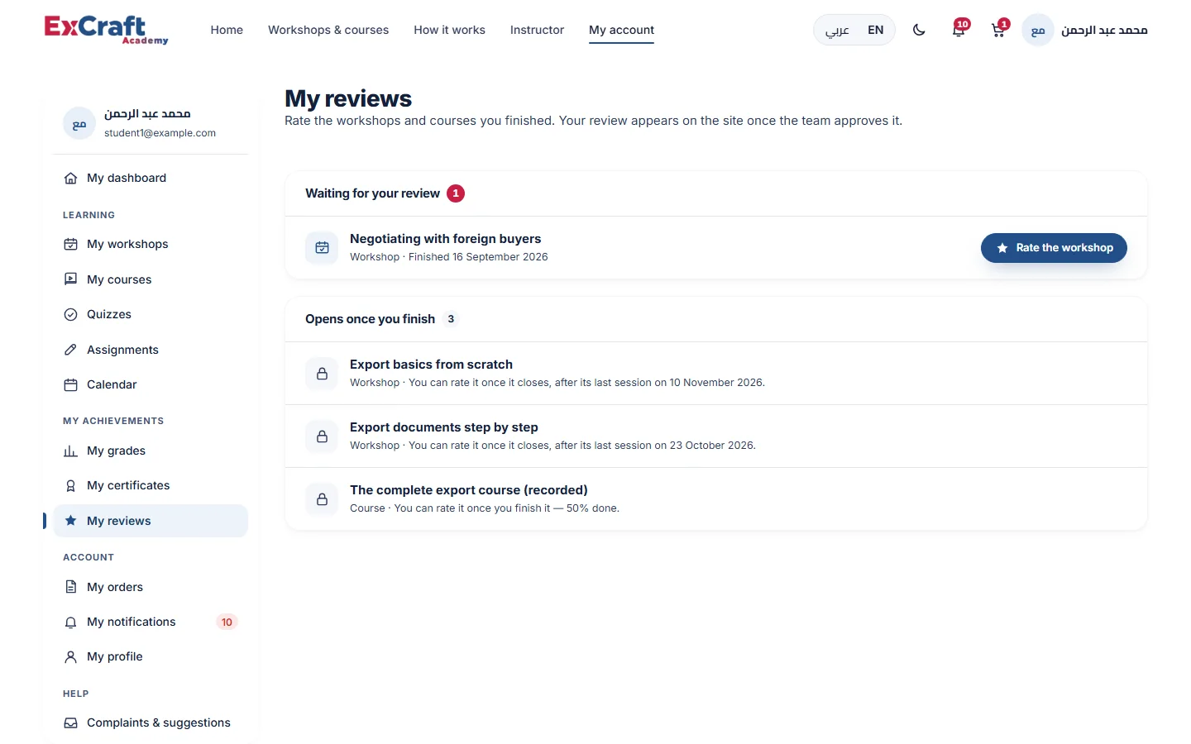Click lock icon beside Export documents step by step

[x=322, y=436]
